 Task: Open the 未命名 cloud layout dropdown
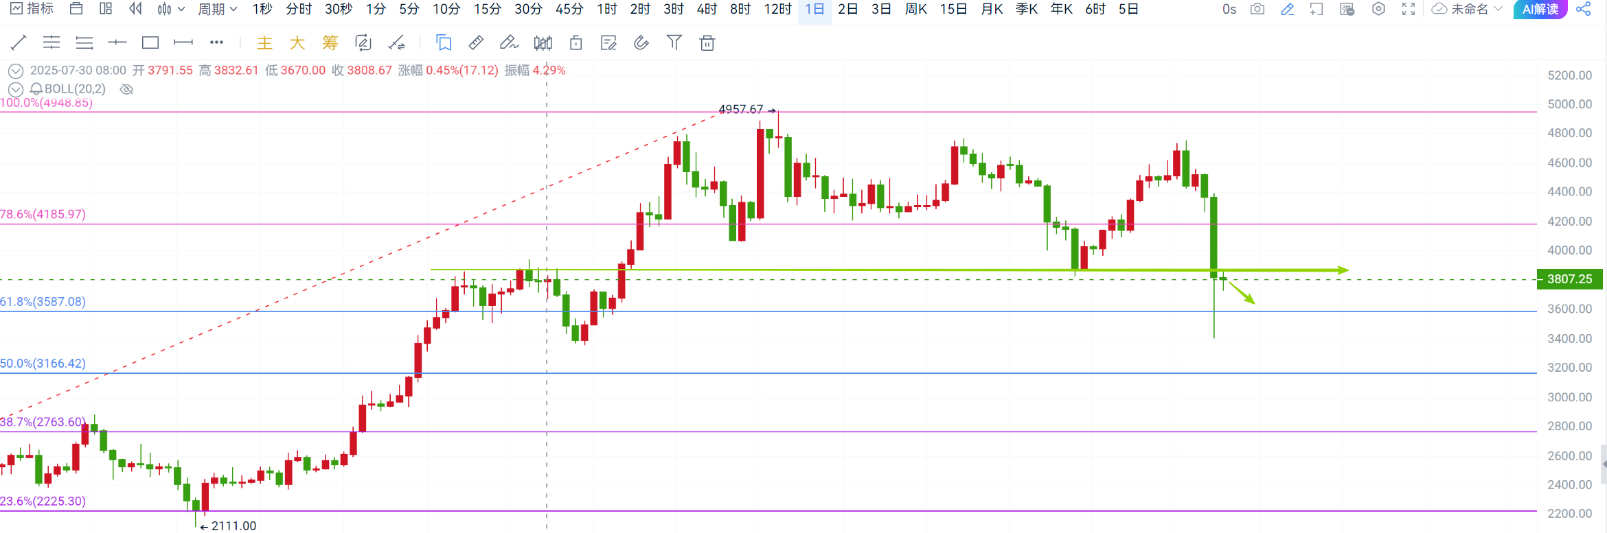[x=1466, y=9]
